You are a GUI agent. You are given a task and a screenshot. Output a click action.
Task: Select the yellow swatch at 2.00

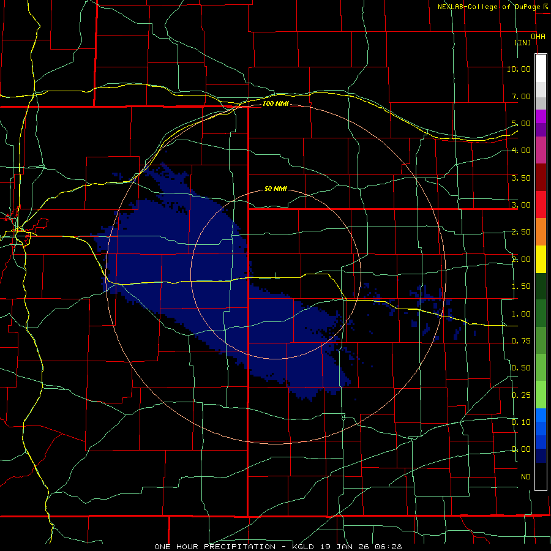click(541, 259)
